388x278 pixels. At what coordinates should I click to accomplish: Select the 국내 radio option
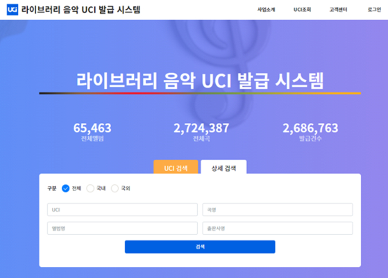[x=90, y=188]
